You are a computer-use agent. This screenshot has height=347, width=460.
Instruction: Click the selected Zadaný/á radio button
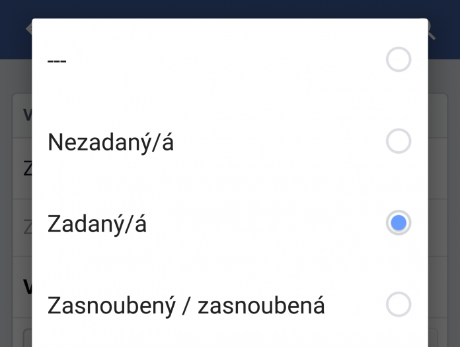399,223
